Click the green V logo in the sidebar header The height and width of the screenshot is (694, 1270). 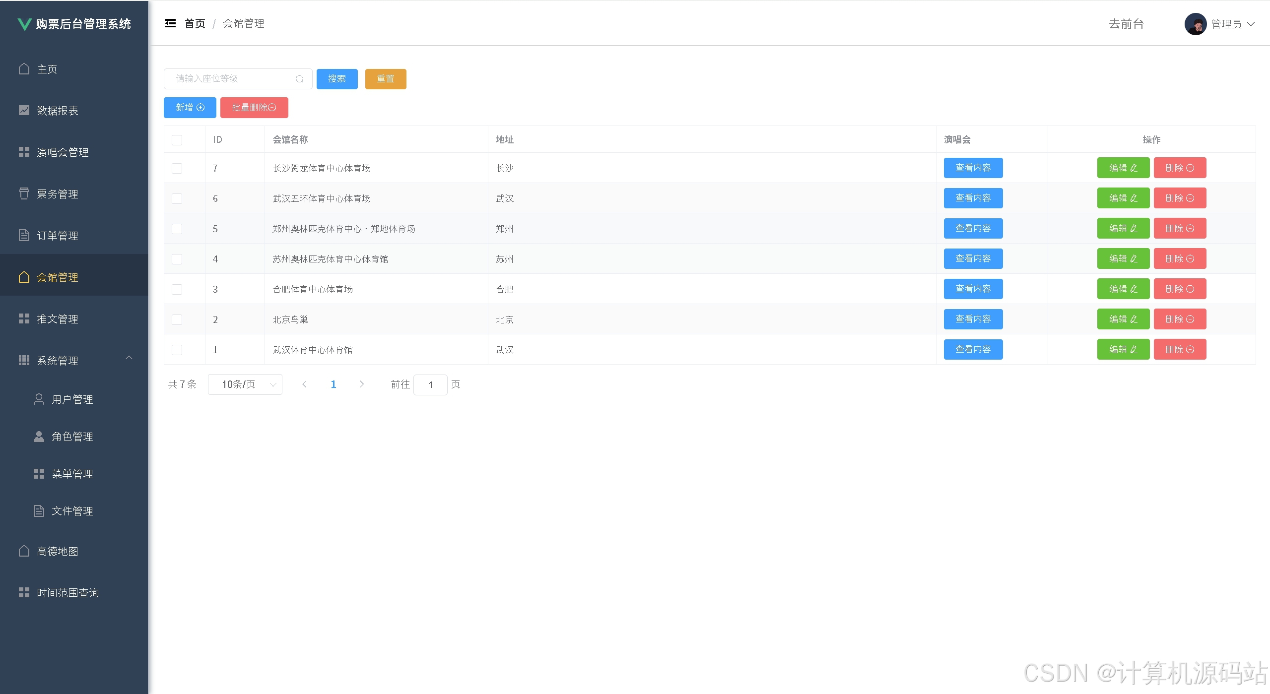click(x=24, y=24)
